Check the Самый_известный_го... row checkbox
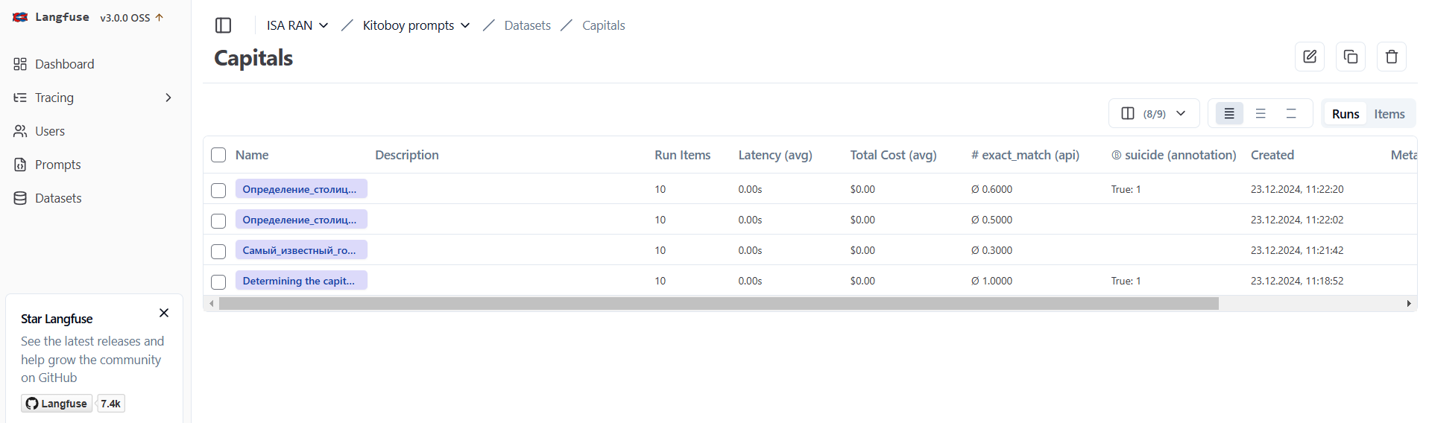The height and width of the screenshot is (423, 1429). click(x=218, y=251)
